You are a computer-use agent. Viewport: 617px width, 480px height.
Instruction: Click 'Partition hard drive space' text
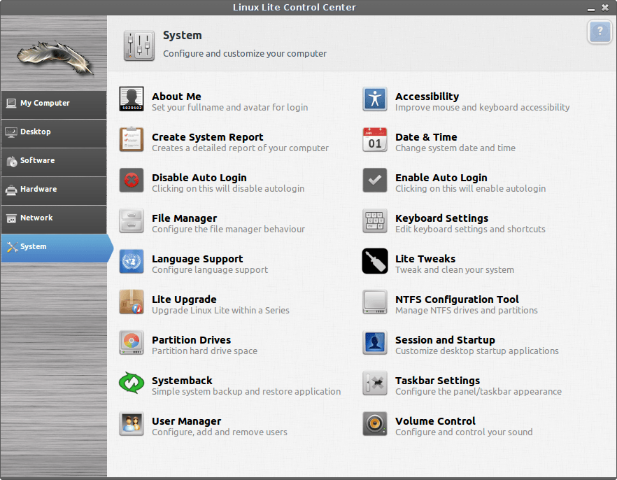(204, 351)
